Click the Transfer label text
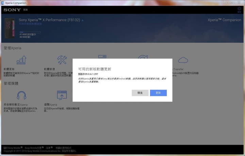Viewport: 245px width, 156px height. (x=178, y=69)
